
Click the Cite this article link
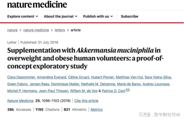click(86, 101)
